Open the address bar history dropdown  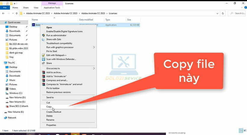click(217, 13)
